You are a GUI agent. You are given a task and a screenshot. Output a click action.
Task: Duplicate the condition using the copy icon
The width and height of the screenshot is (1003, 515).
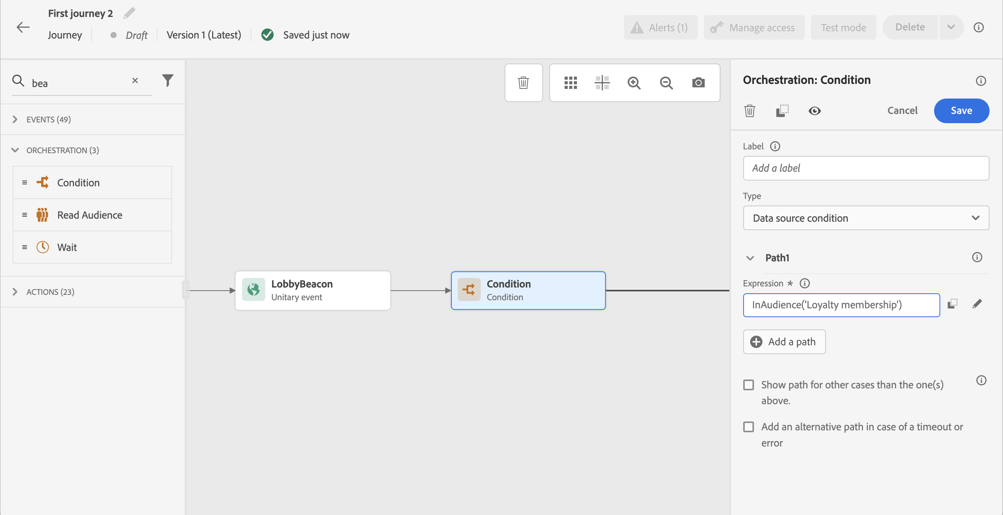point(782,111)
